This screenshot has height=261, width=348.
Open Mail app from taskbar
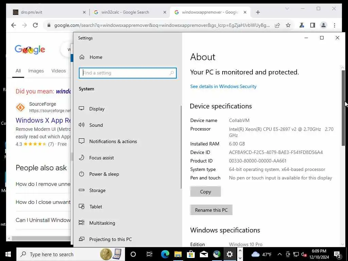(x=204, y=254)
